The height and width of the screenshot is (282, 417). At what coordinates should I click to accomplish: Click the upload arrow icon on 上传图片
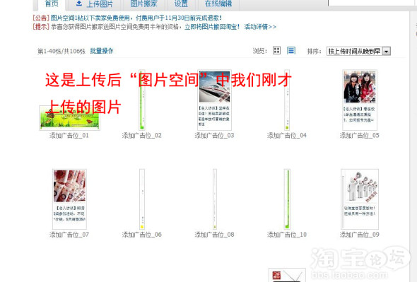(x=79, y=4)
